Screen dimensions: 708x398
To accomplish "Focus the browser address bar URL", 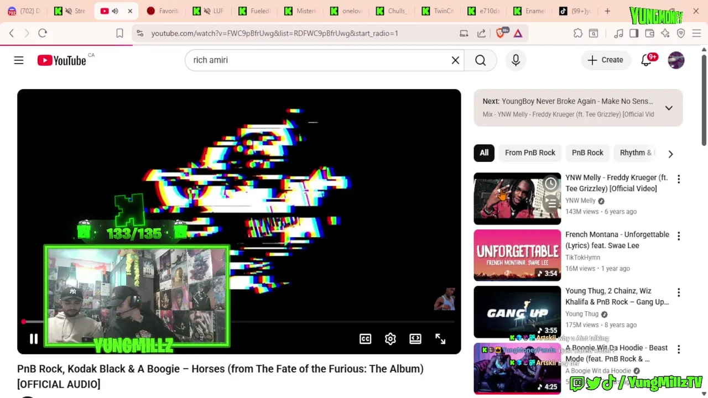I will 275,33.
